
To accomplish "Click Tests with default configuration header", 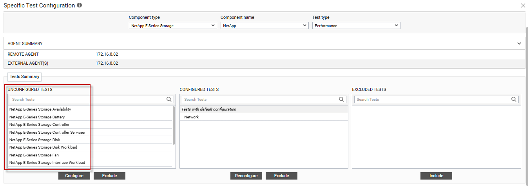I will point(264,109).
